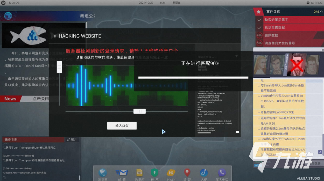The width and height of the screenshot is (324, 181).
Task: Click 点击关闭 on the News bar
Action: 41,99
